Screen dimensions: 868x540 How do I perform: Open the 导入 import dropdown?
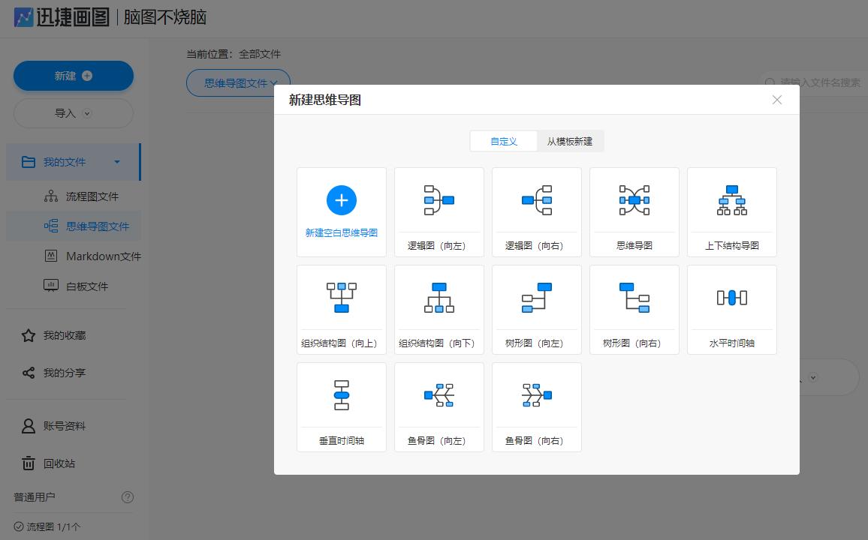73,113
